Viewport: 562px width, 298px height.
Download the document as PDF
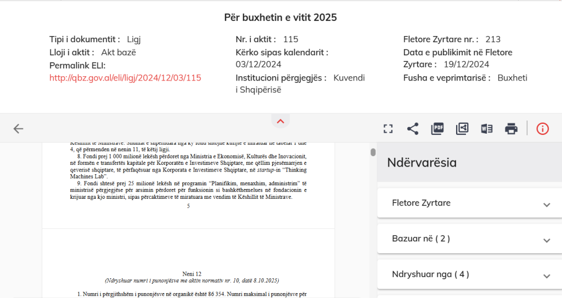click(x=437, y=129)
